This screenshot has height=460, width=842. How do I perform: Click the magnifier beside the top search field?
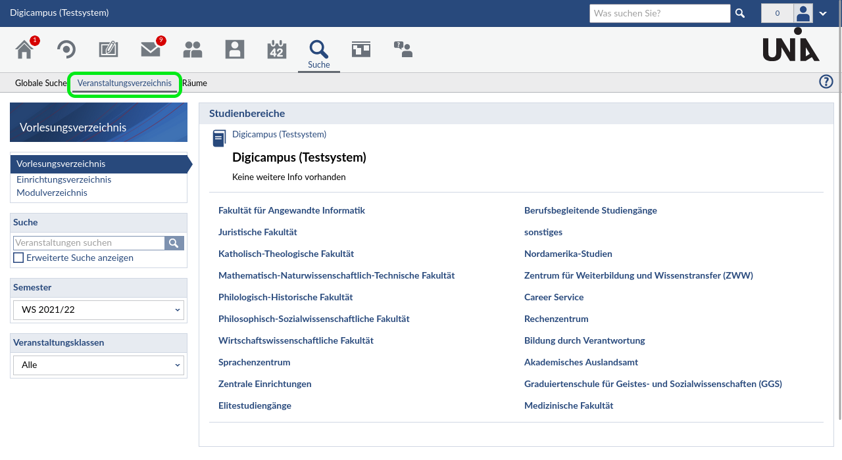(x=740, y=13)
